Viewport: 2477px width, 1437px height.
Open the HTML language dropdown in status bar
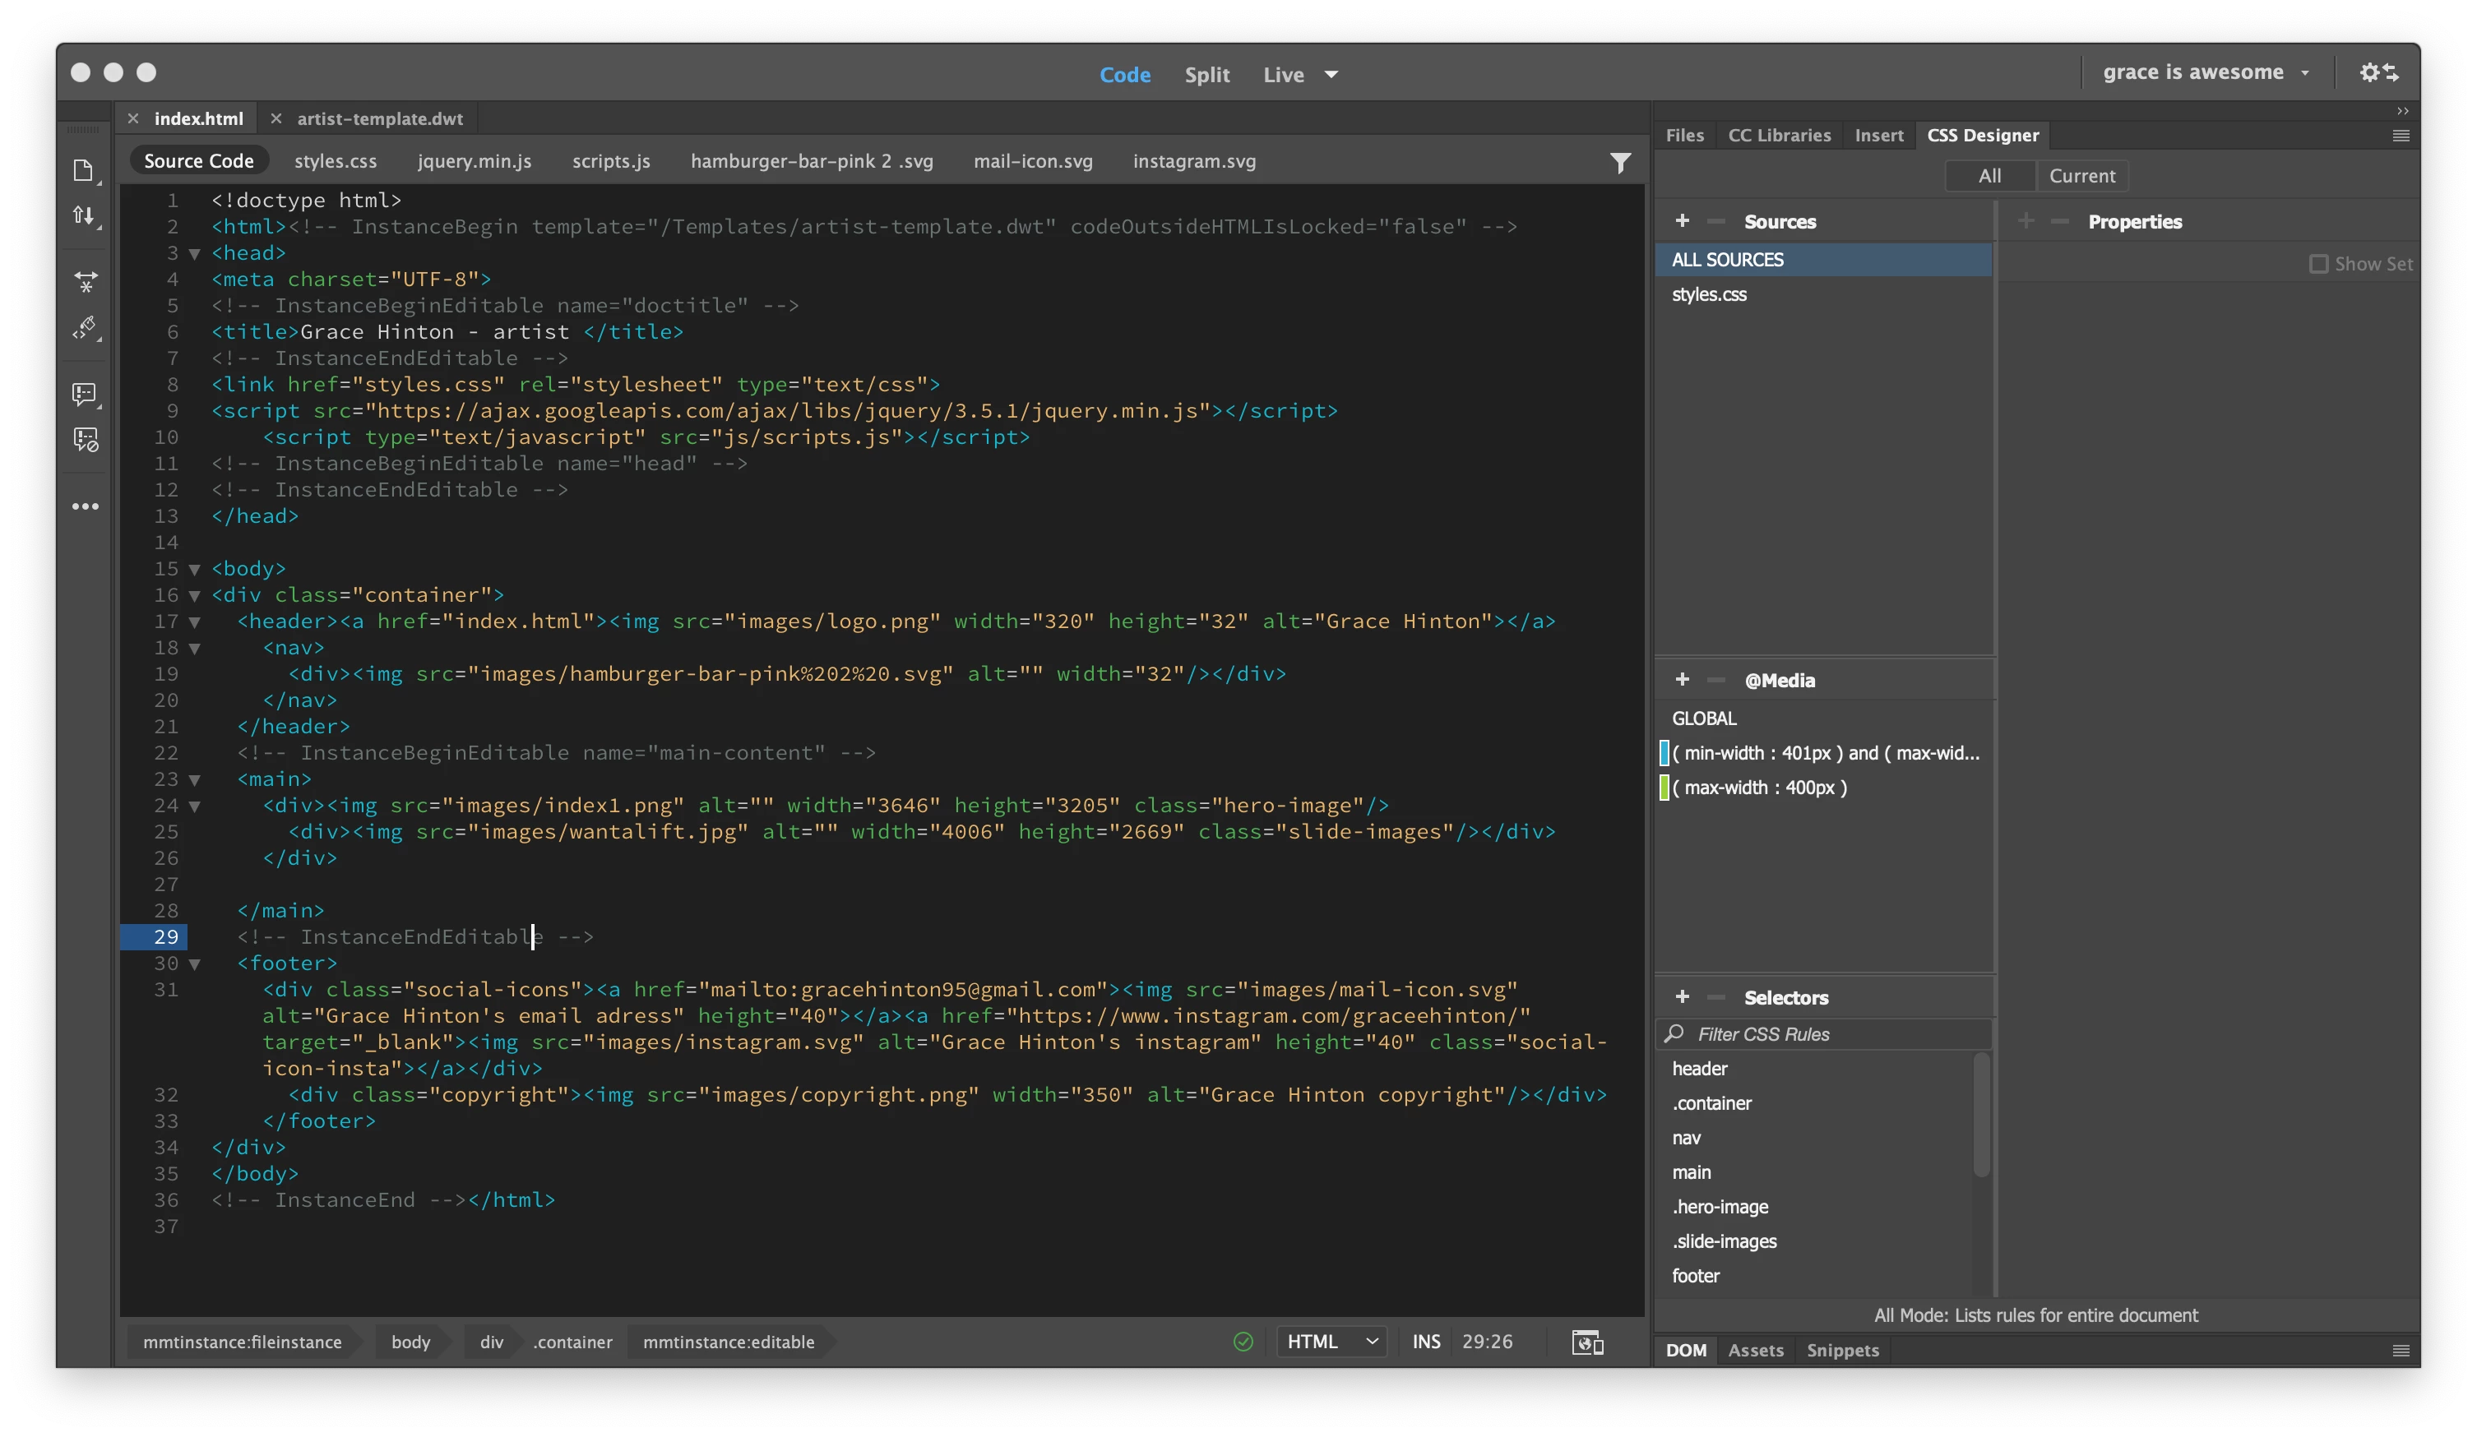click(x=1331, y=1342)
